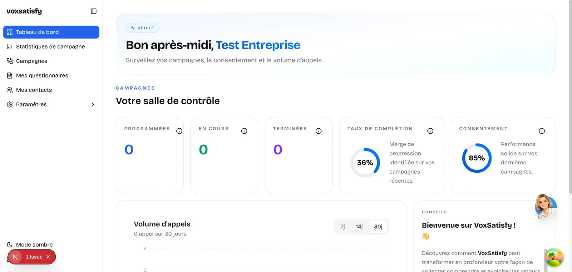This screenshot has width=572, height=272.
Task: Show info for Programmées card
Action: click(179, 131)
